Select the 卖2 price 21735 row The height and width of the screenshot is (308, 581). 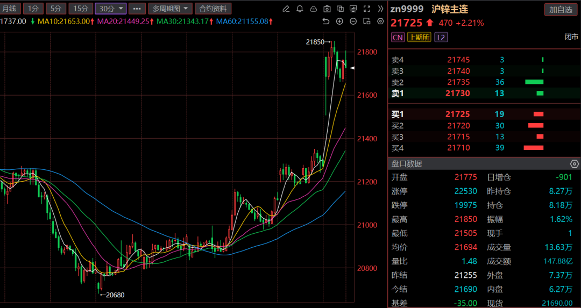tap(484, 82)
